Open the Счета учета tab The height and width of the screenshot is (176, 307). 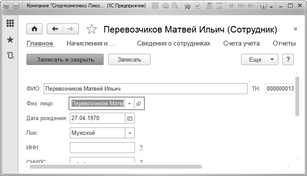click(242, 43)
